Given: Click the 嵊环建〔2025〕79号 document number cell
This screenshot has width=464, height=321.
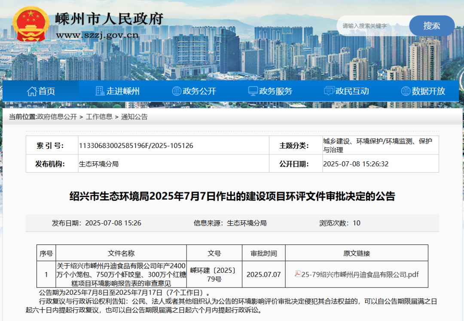Looking at the screenshot, I should tap(214, 275).
